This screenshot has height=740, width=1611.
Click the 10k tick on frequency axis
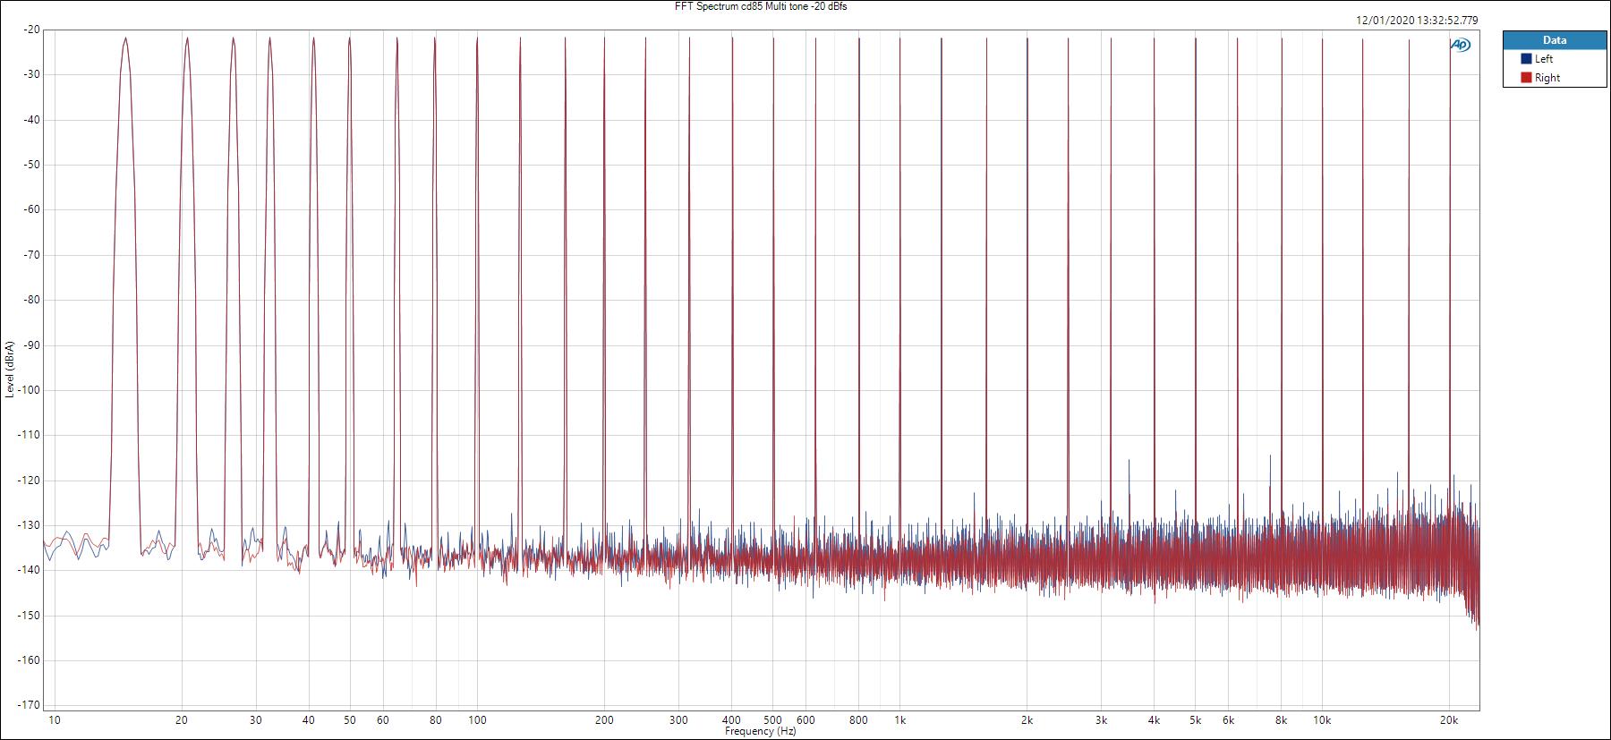1322,719
